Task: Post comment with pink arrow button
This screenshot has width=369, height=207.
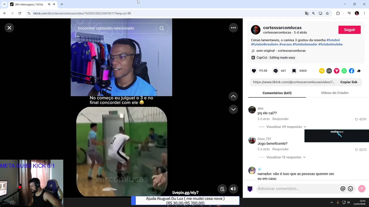Action: click(x=362, y=189)
